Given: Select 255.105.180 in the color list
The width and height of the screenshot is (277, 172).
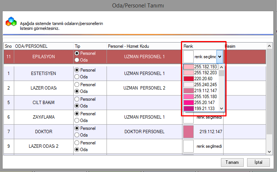Looking at the screenshot, I should coord(203,97).
